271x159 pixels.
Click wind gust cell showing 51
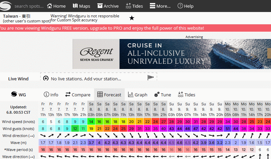click(x=228, y=129)
